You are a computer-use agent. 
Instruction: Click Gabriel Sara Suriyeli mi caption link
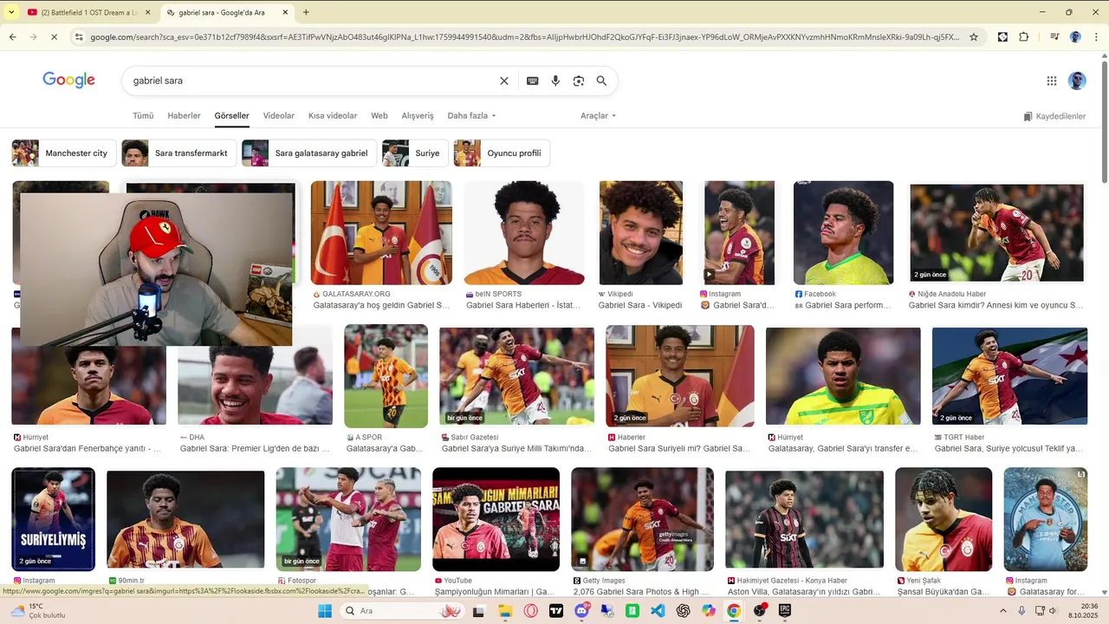[x=679, y=448]
